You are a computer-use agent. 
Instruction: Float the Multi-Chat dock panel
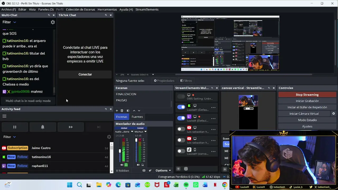pyautogui.click(x=49, y=15)
